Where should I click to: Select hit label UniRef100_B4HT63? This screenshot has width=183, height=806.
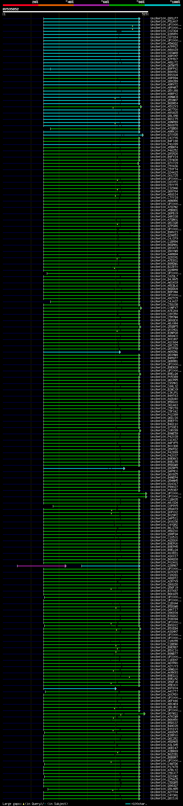164,396
